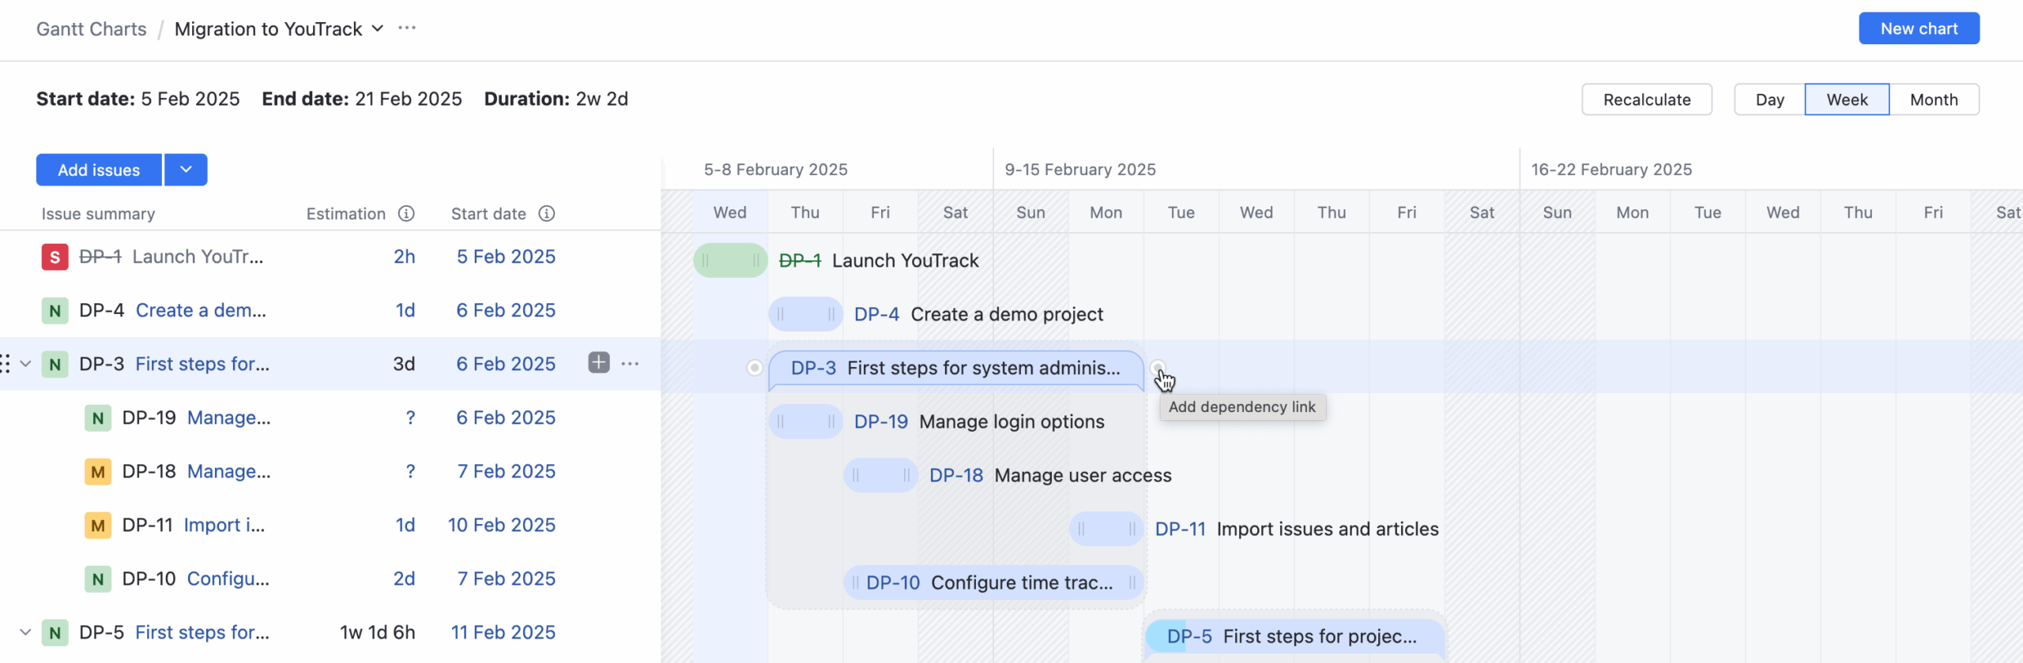Open the Add issues dropdown arrow
2023x663 pixels.
(x=186, y=170)
